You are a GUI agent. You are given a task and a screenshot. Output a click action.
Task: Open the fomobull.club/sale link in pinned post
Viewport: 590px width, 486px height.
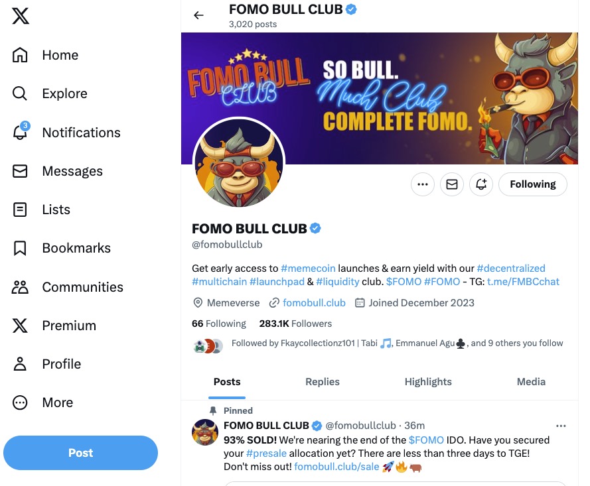pyautogui.click(x=336, y=467)
